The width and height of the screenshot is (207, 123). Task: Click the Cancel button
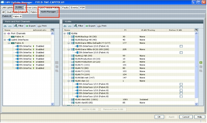[x=186, y=117]
